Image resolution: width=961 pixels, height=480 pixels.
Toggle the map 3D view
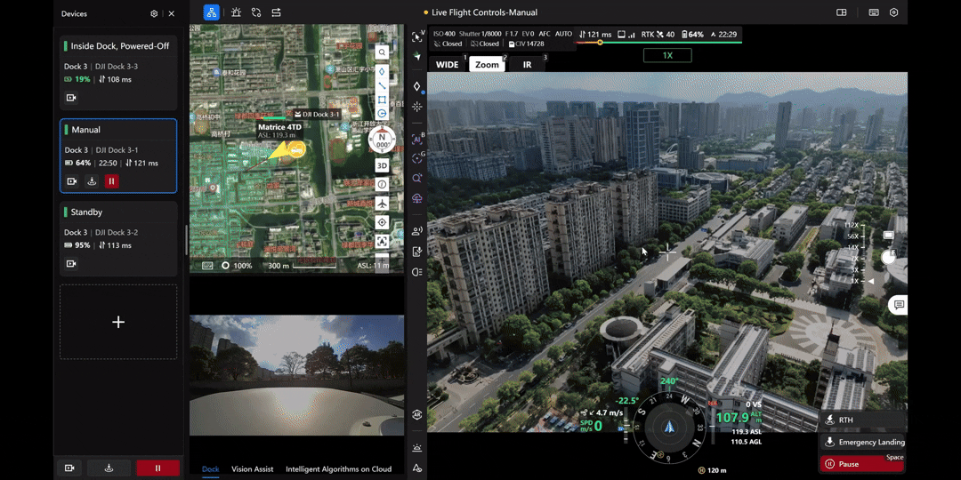coord(382,165)
